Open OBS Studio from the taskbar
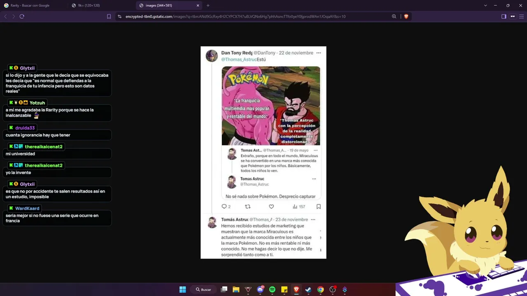Screen dimensions: 527x296 [x=333, y=289]
